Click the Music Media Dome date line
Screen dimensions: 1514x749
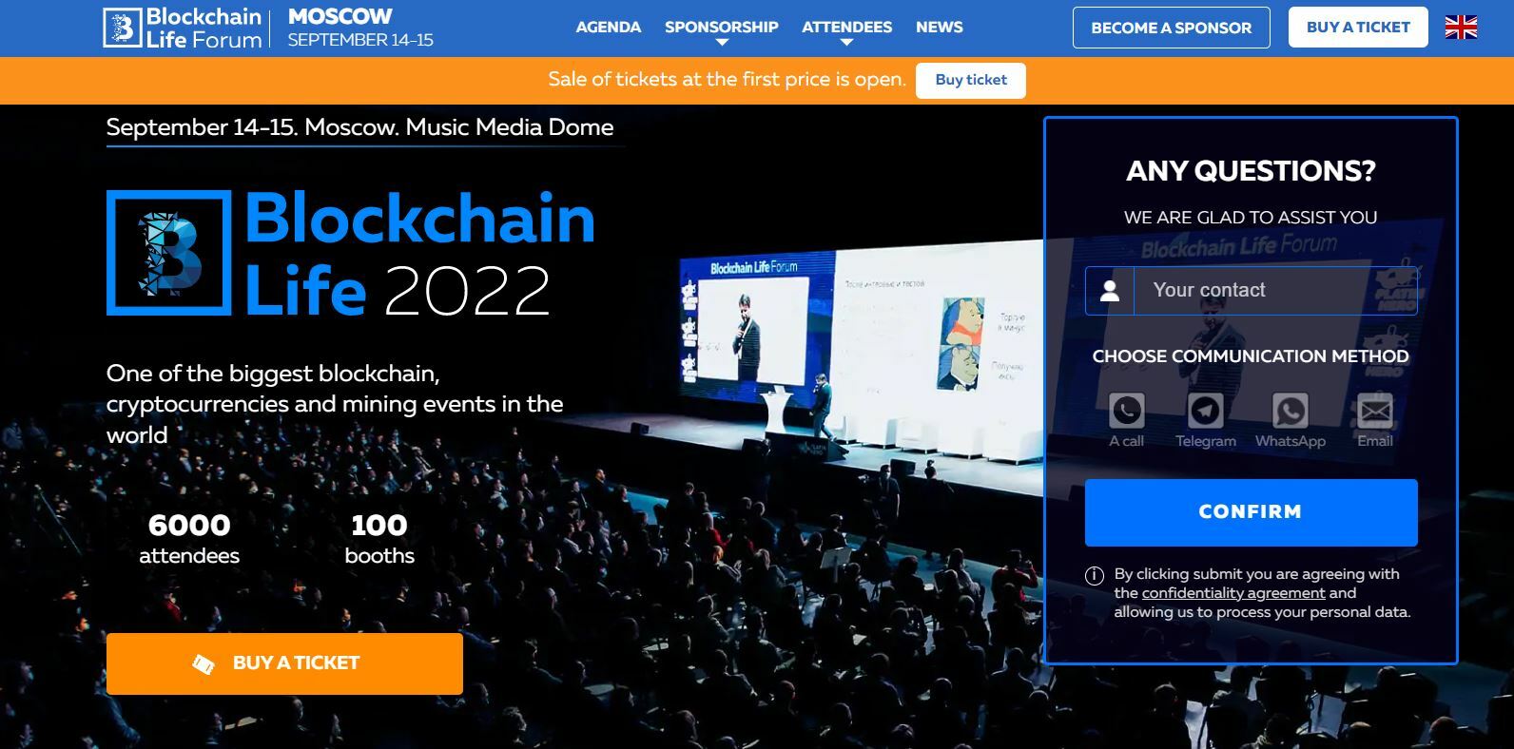click(x=359, y=127)
